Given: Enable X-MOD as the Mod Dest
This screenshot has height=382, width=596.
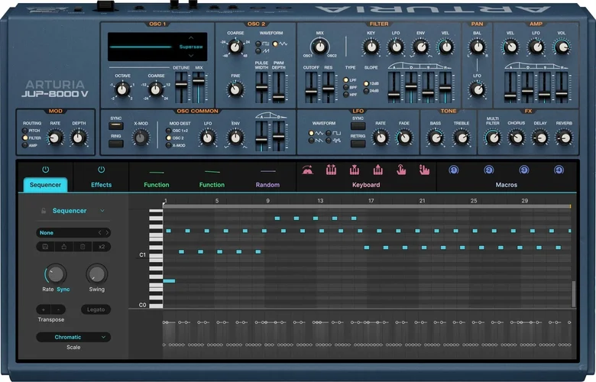Looking at the screenshot, I should (168, 145).
